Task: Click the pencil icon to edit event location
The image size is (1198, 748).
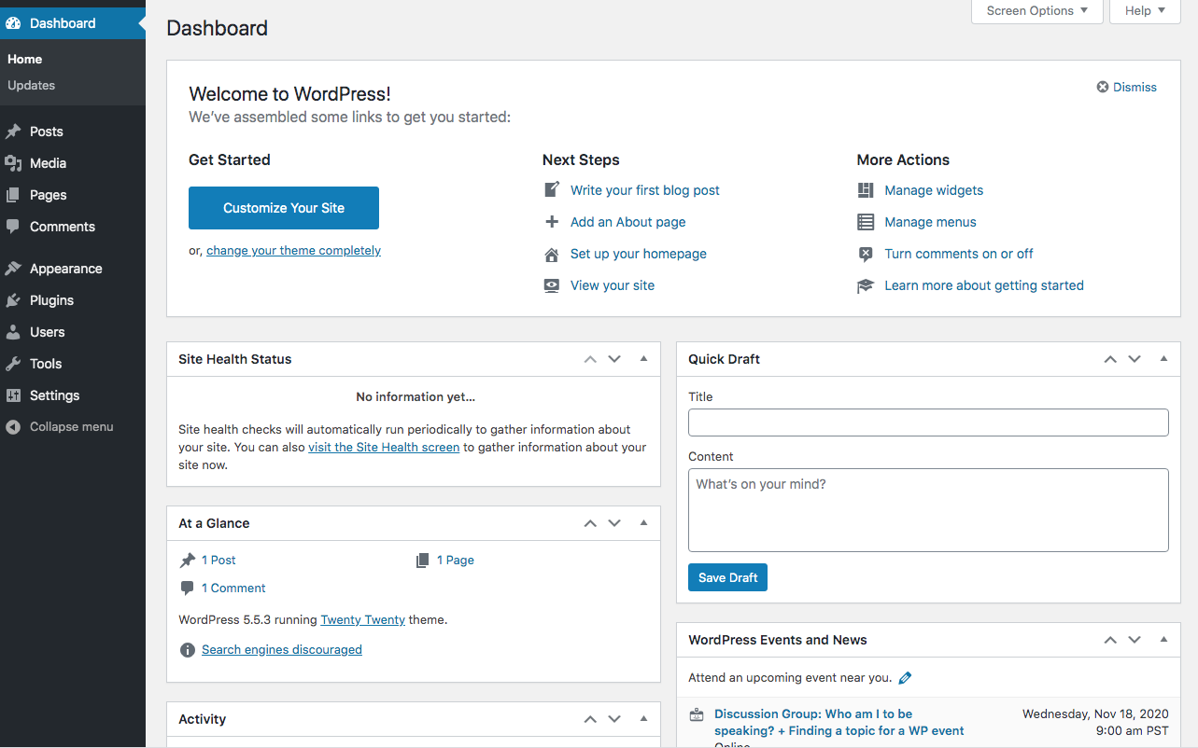Action: tap(905, 678)
